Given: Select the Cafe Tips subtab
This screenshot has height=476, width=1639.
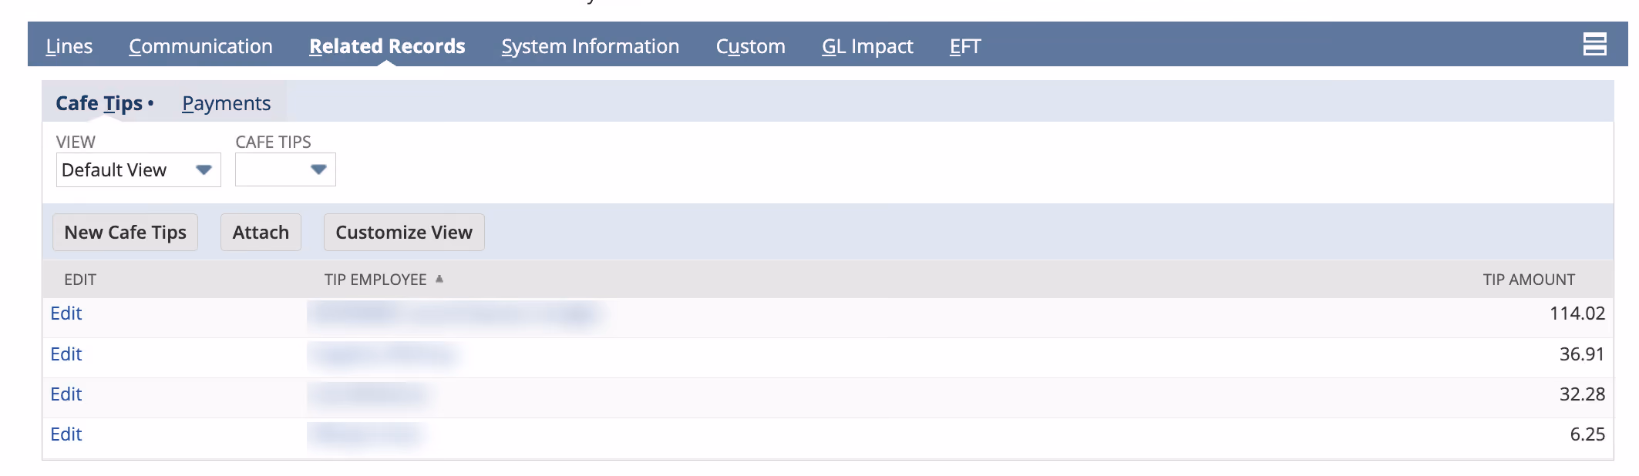Looking at the screenshot, I should tap(99, 103).
